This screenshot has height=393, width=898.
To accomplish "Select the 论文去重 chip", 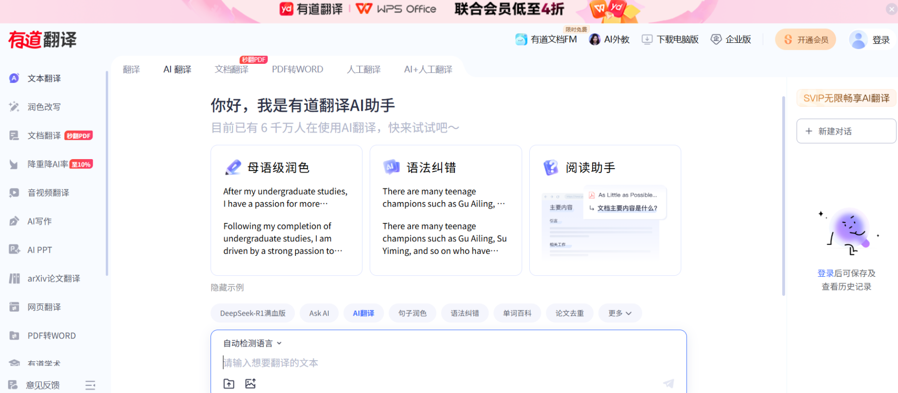I will point(570,313).
